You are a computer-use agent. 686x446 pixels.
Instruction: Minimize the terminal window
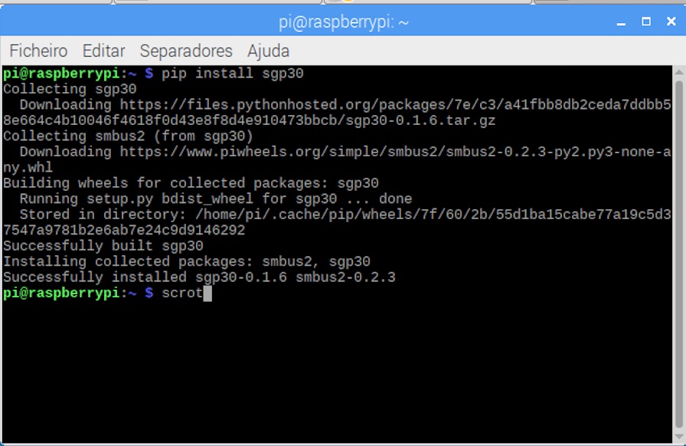coord(621,22)
